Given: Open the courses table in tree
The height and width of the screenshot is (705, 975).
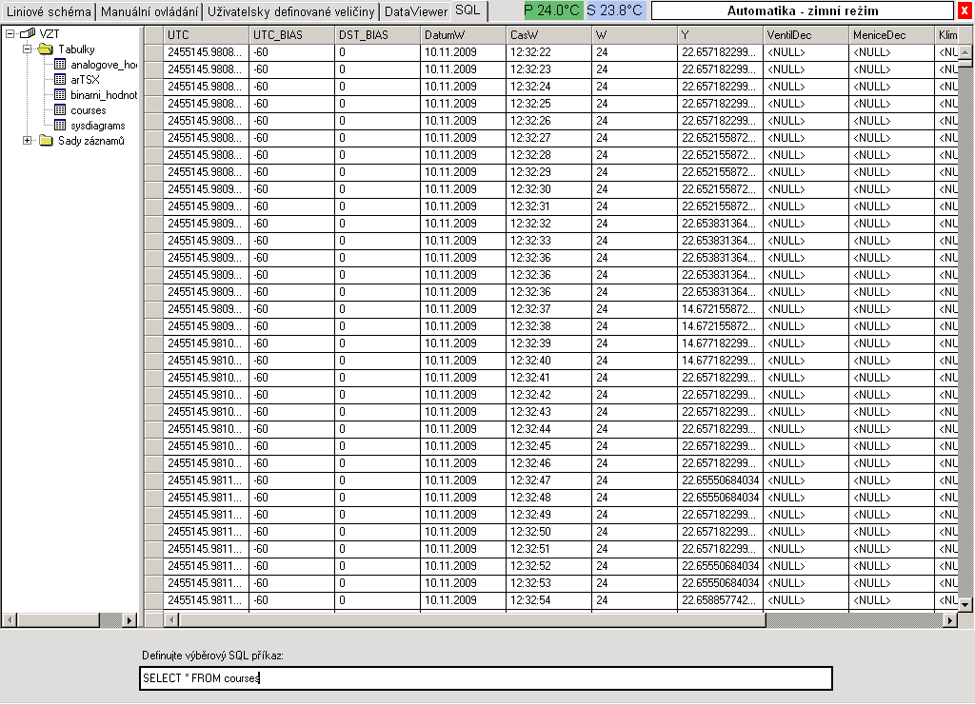Looking at the screenshot, I should pyautogui.click(x=88, y=110).
